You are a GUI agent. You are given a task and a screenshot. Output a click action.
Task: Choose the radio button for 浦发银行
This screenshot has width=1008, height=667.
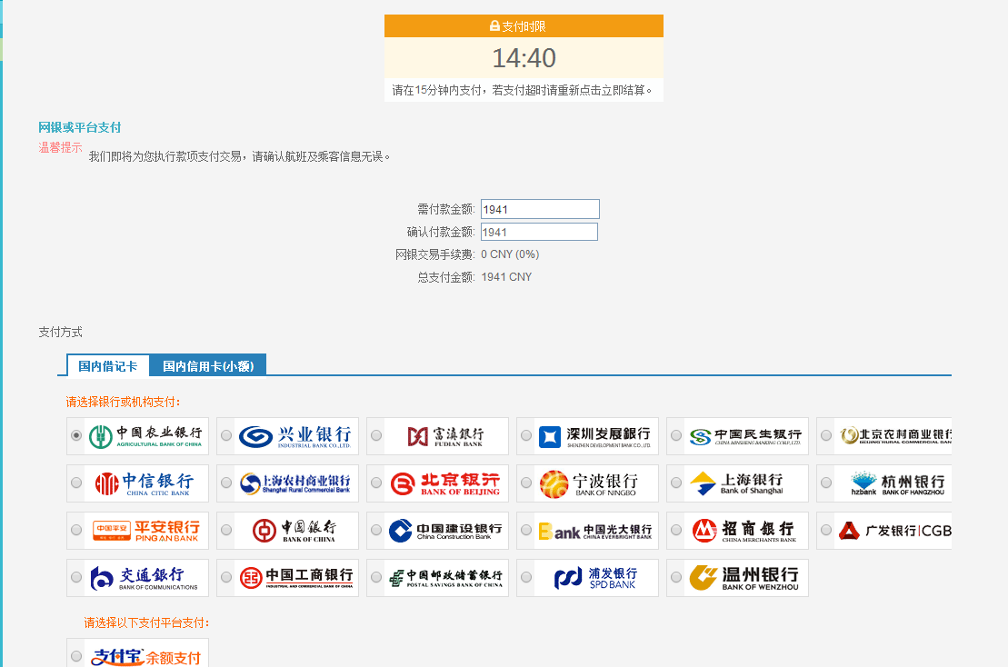(526, 577)
